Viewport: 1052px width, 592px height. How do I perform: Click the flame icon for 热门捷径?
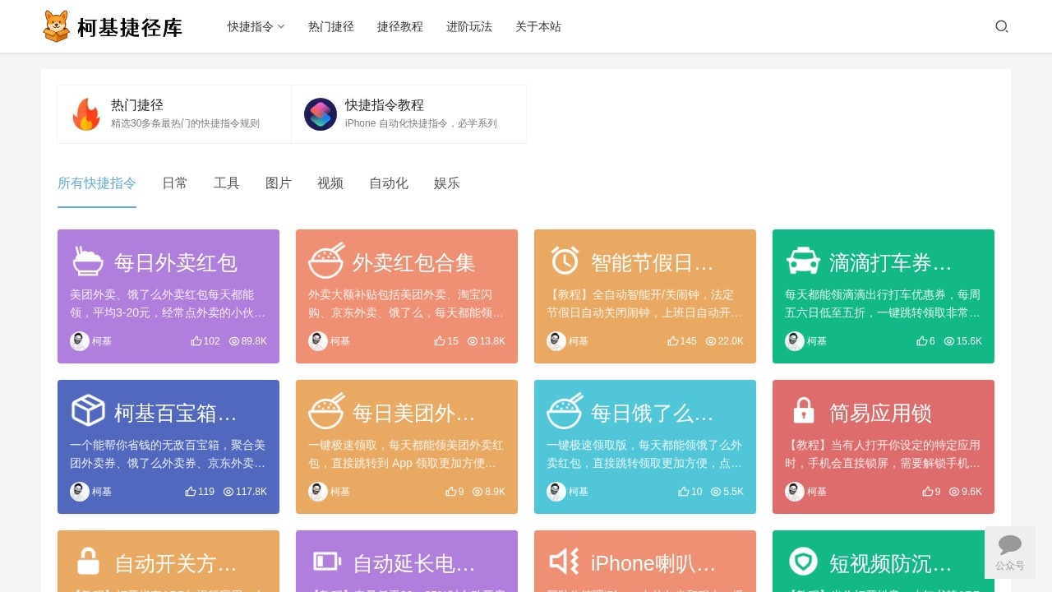click(x=85, y=114)
